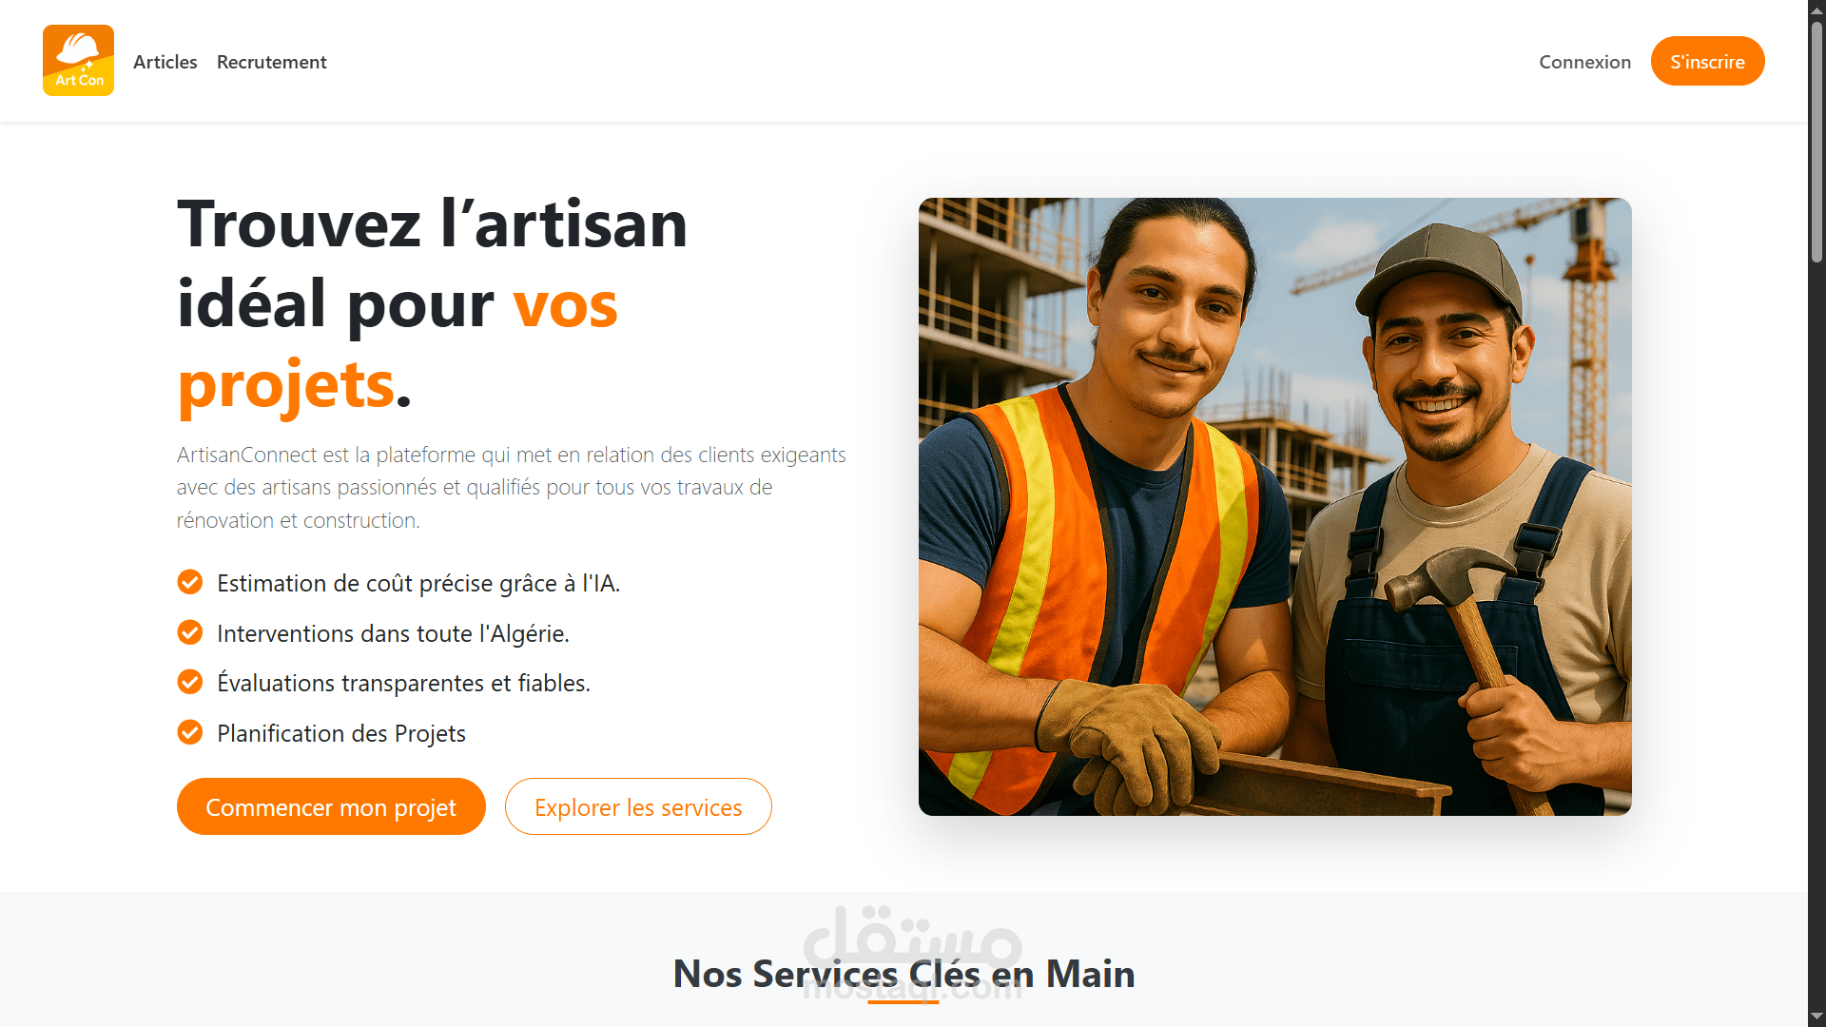Open the Connexion login link
This screenshot has height=1027, width=1826.
pyautogui.click(x=1585, y=62)
